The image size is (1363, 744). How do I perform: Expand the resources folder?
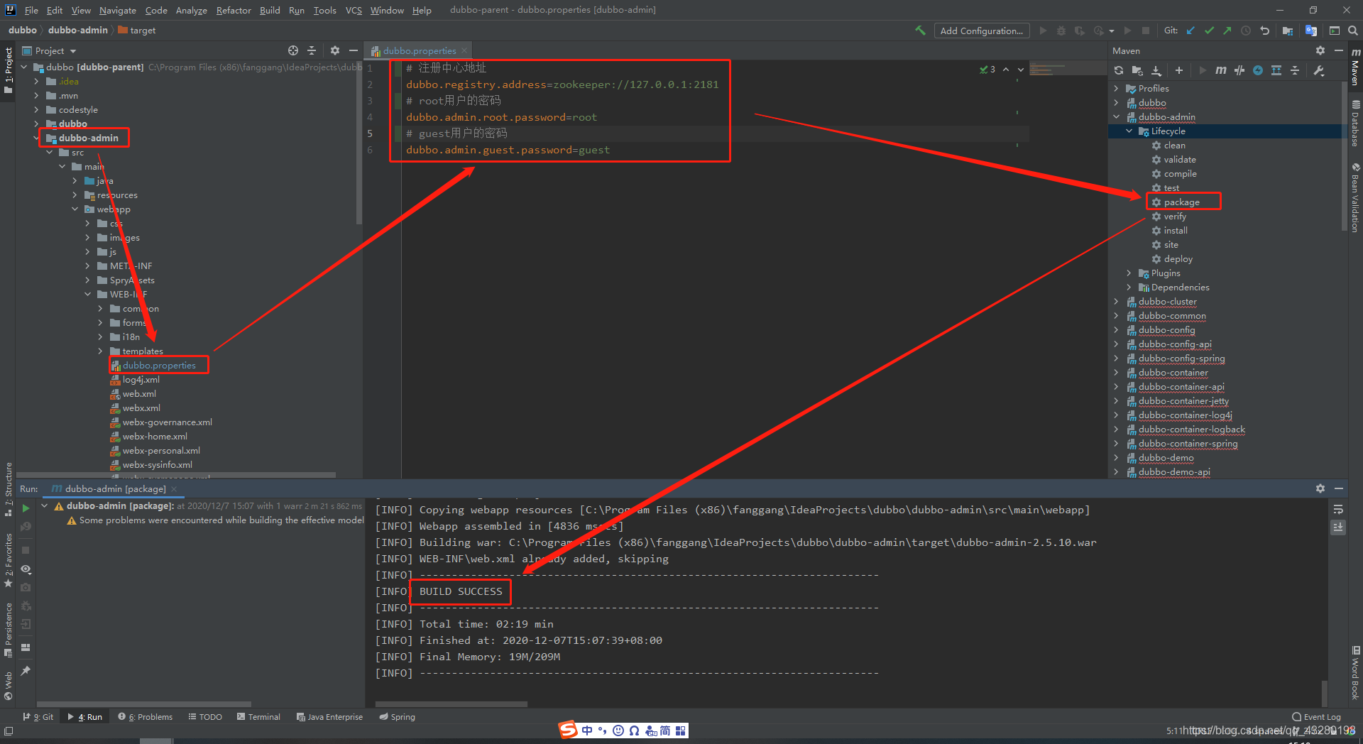click(75, 195)
